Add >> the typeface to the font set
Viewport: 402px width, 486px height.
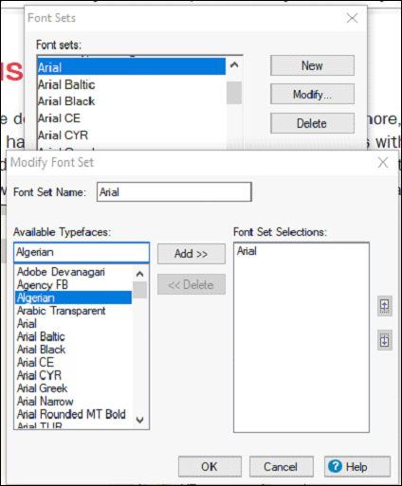click(x=192, y=254)
